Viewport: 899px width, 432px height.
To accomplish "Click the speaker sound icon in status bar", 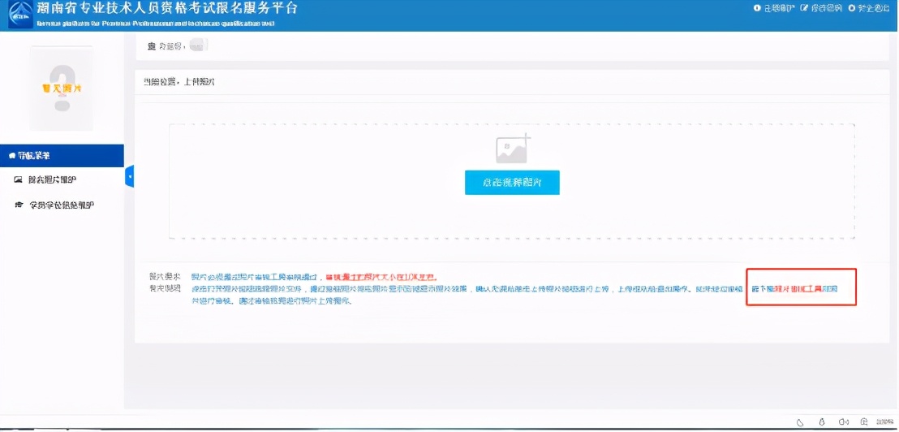I will pyautogui.click(x=843, y=423).
